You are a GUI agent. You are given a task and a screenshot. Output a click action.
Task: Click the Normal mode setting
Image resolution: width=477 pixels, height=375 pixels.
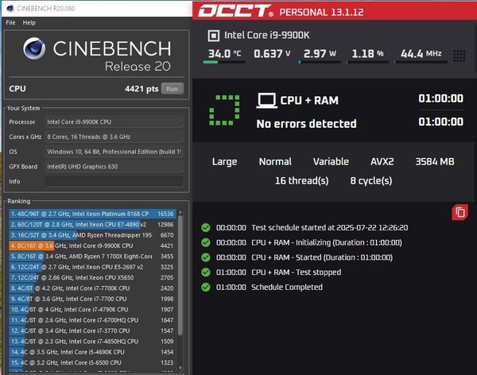coord(275,162)
